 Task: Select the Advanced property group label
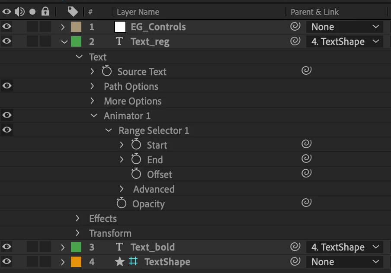(154, 189)
